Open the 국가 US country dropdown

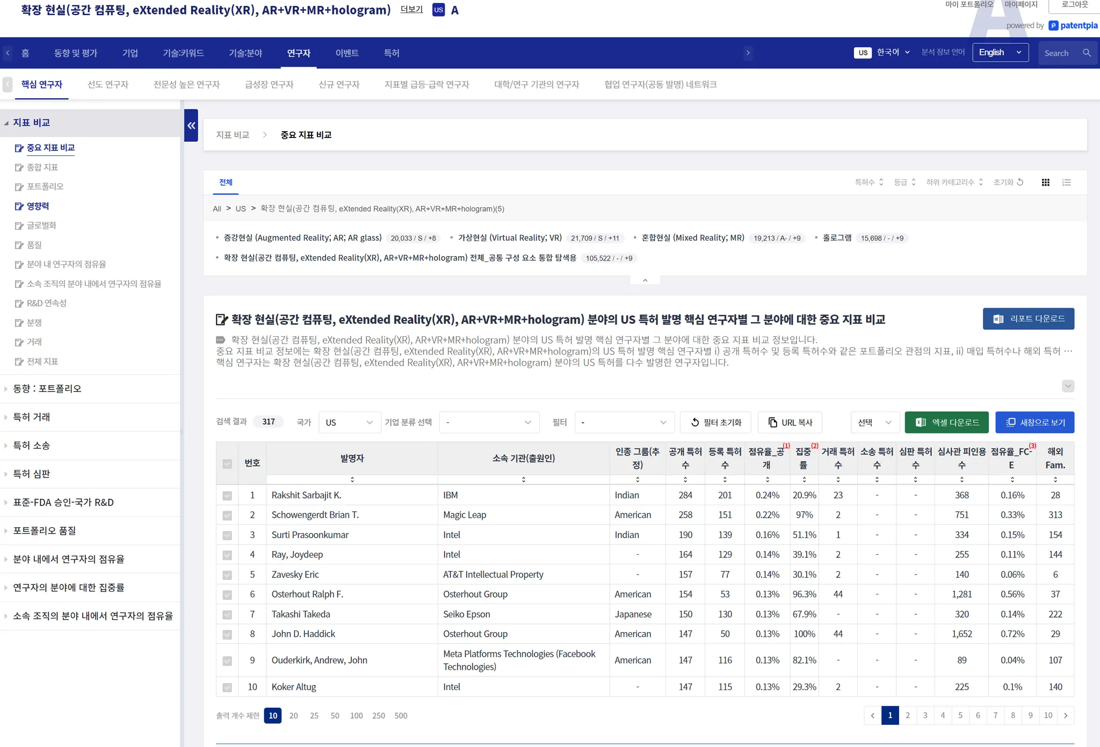(x=349, y=423)
